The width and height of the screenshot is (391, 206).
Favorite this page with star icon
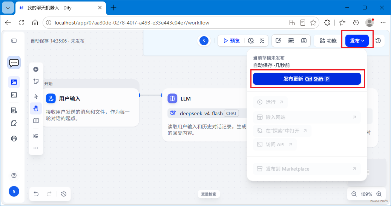[313, 23]
